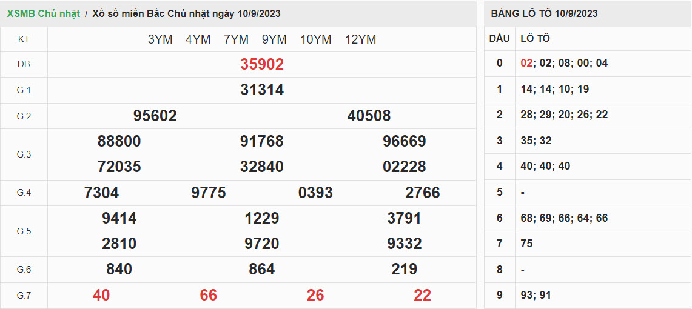Click second prize number 40508
The height and width of the screenshot is (309, 692).
click(x=369, y=116)
